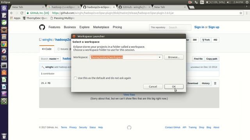The image size is (250, 140).
Task: Open the Contact GitHub footer link
Action: click(173, 127)
